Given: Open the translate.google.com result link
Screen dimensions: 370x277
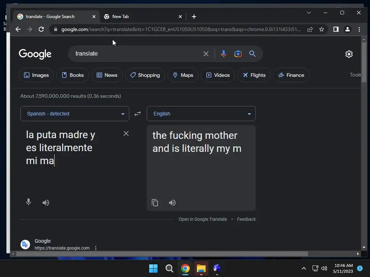Looking at the screenshot, I should tap(62, 248).
